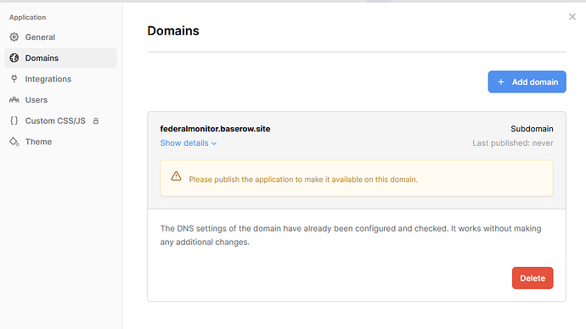Open the General settings section
Screen dimensions: 586x329
tap(60, 37)
